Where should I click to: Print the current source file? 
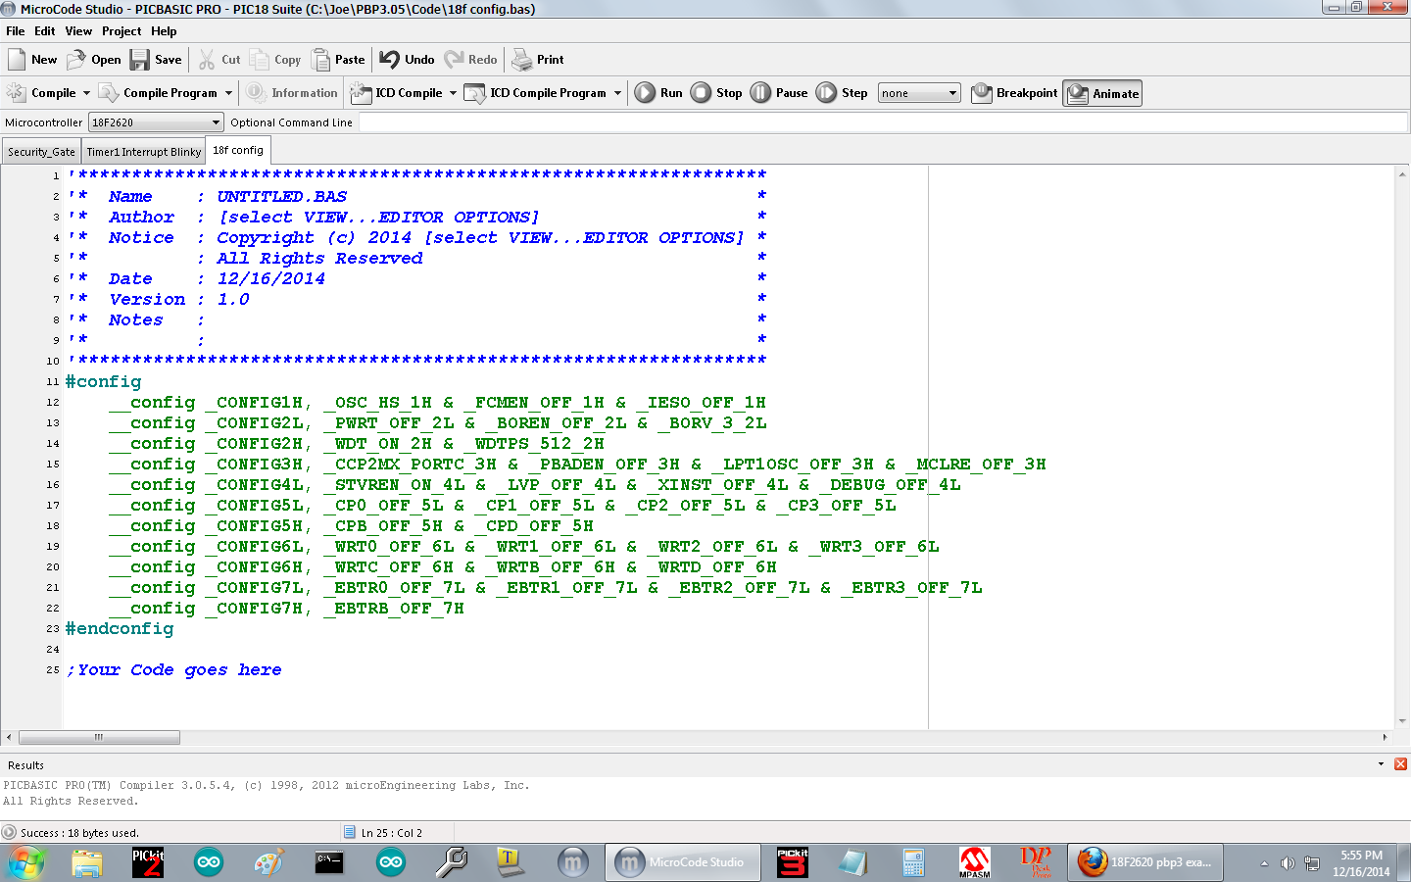coord(537,60)
